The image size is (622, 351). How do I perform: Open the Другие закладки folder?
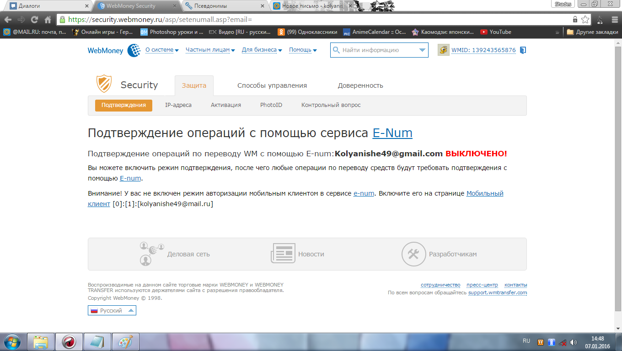[592, 32]
